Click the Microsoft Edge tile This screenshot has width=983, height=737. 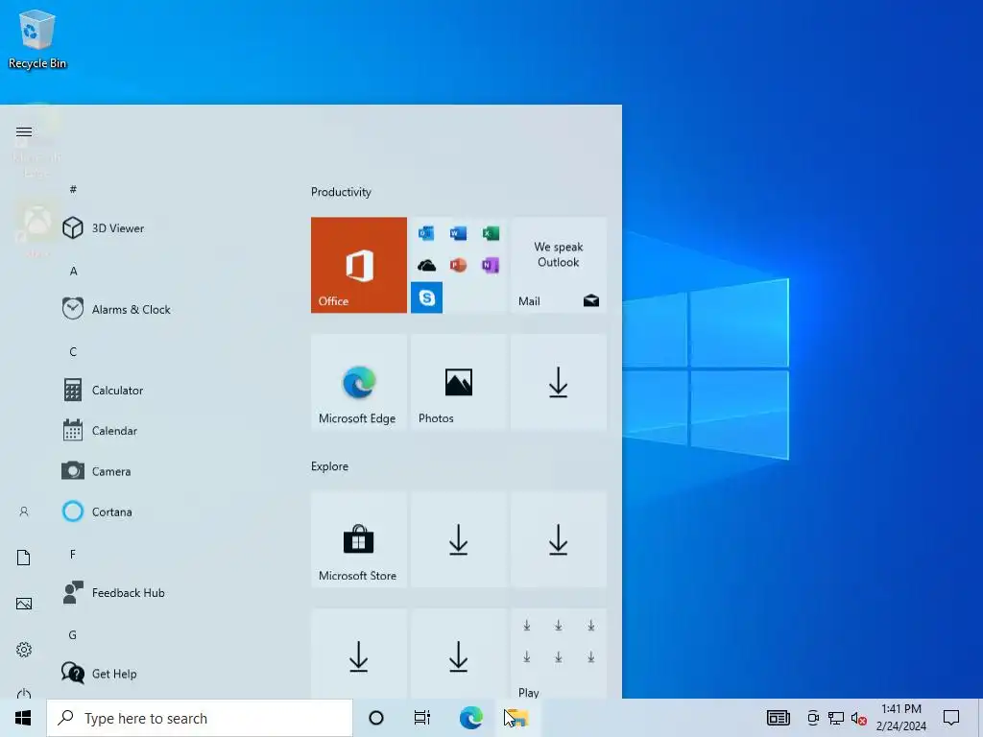click(x=359, y=382)
